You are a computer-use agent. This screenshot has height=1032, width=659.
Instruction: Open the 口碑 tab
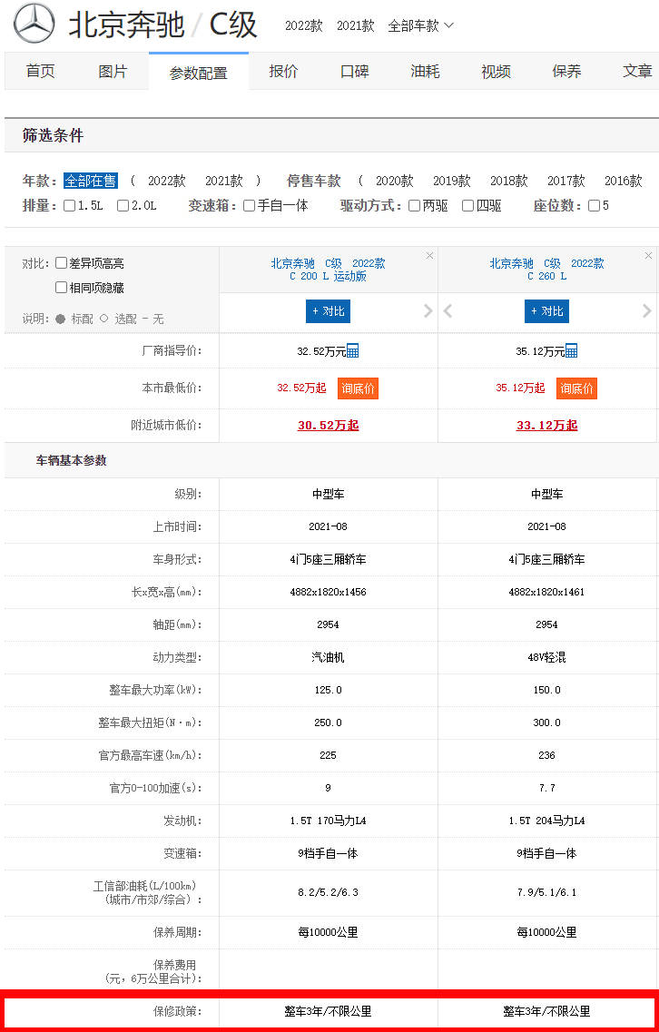coord(355,71)
